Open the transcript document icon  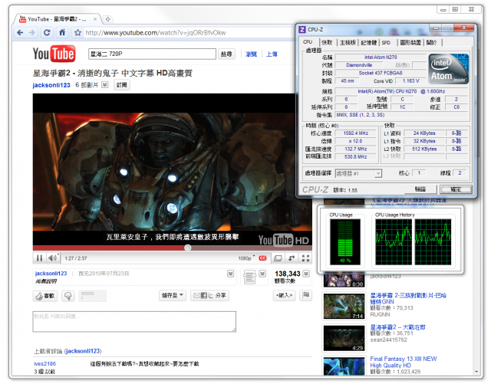249,277
